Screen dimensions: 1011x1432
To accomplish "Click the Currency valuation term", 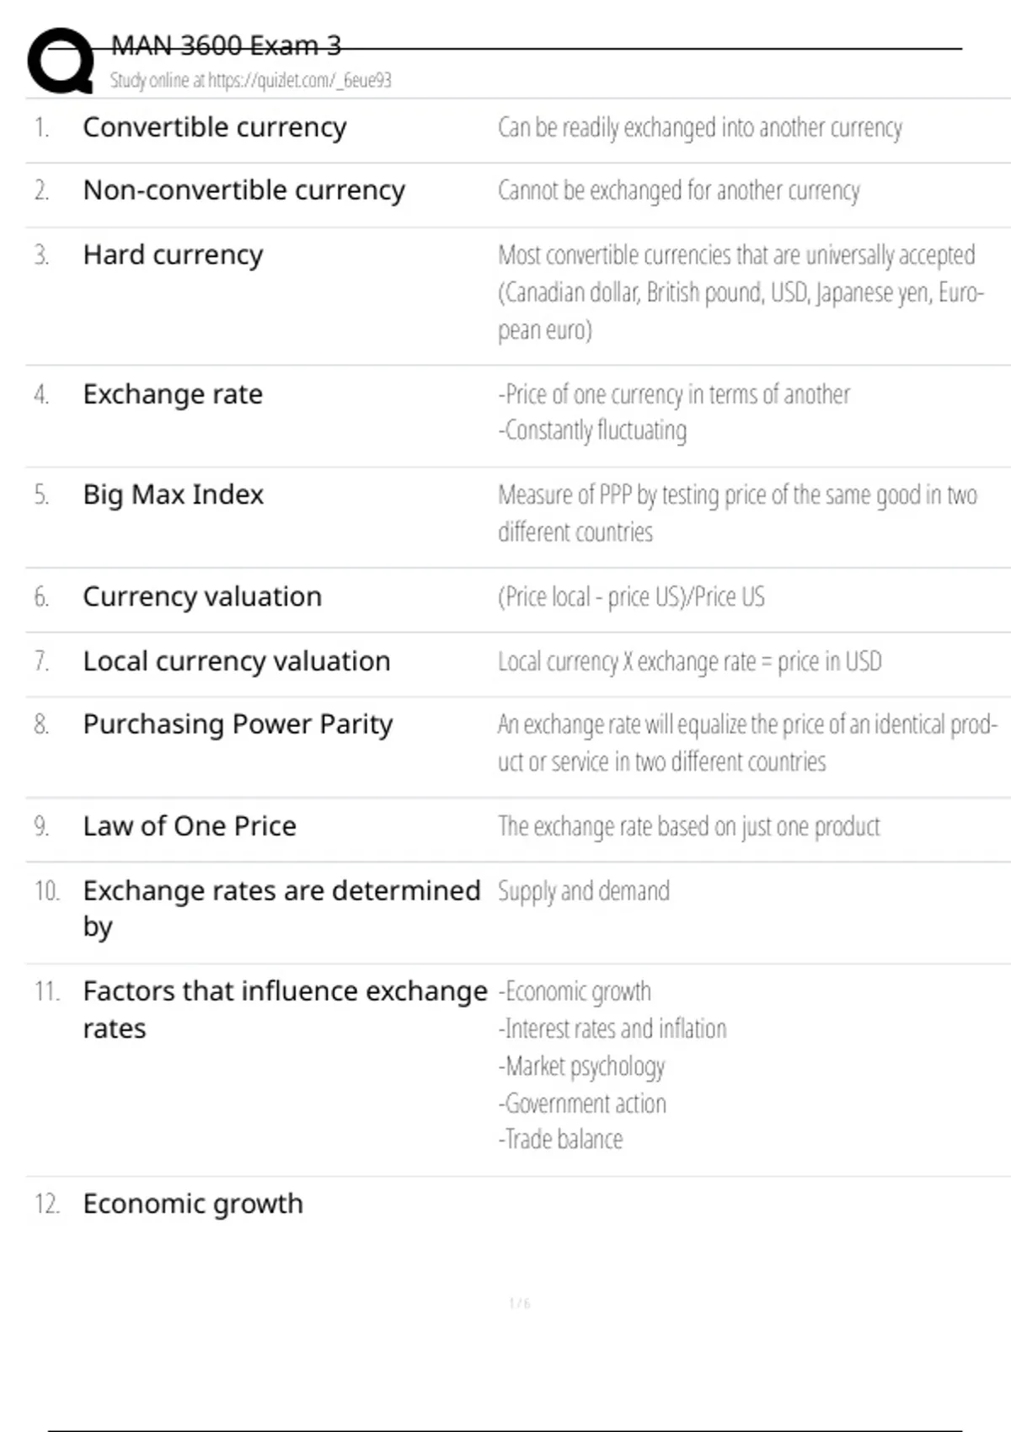I will pos(202,596).
